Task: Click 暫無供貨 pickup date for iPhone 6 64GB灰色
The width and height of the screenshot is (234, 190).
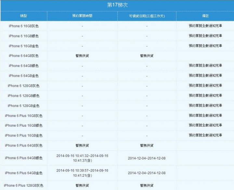Action: coord(147,56)
